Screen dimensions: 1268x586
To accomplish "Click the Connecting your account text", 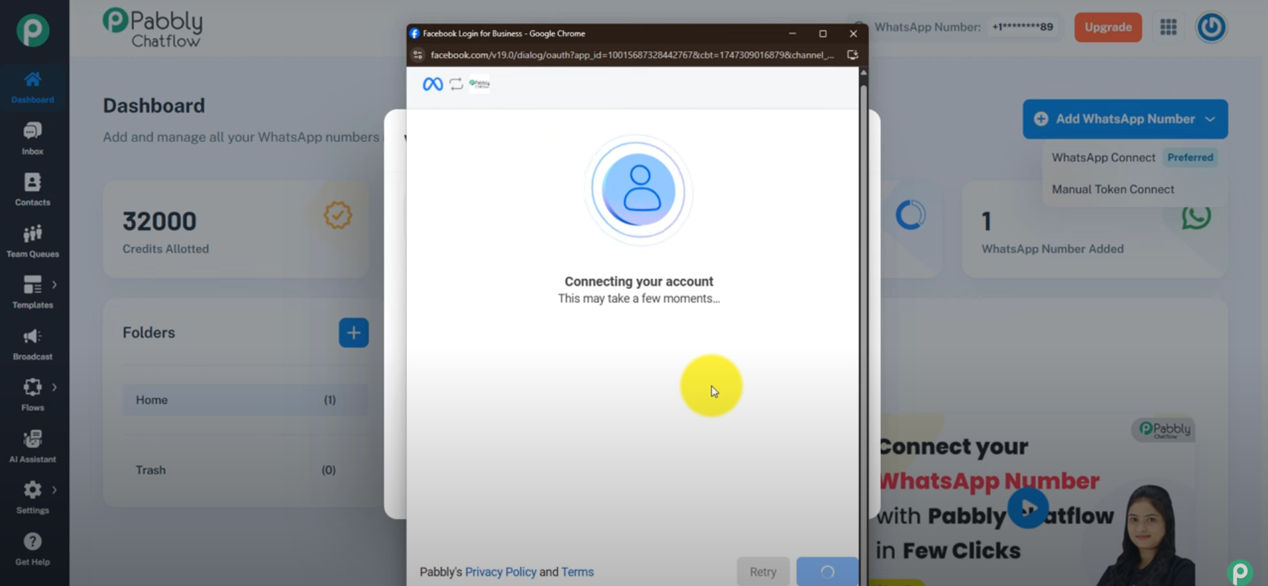I will click(639, 282).
